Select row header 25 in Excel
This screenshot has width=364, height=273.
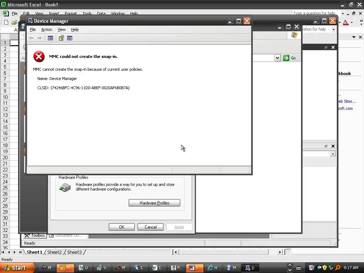pyautogui.click(x=5, y=188)
